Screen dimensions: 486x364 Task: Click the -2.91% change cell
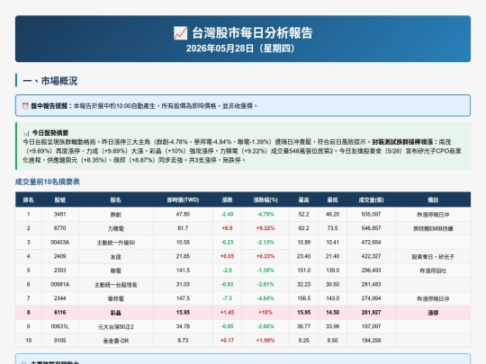pyautogui.click(x=265, y=284)
